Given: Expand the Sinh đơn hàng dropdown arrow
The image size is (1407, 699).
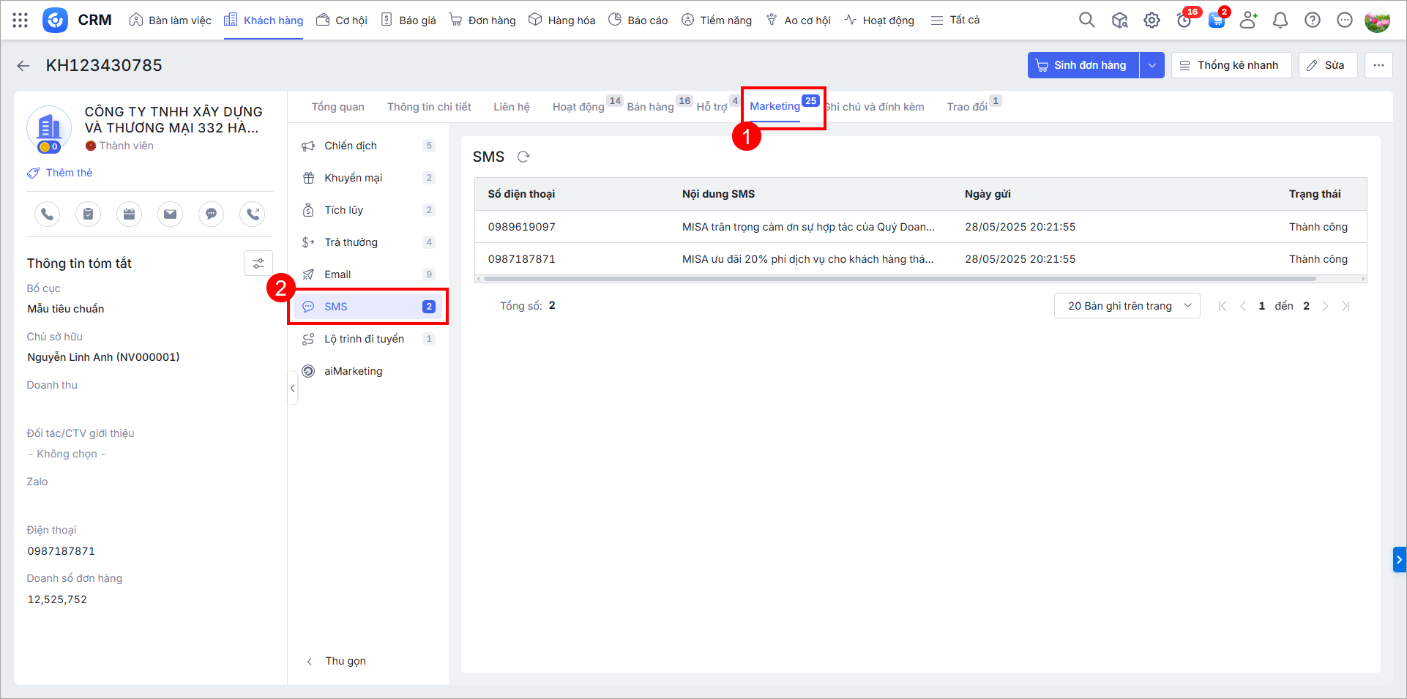Looking at the screenshot, I should 1152,65.
